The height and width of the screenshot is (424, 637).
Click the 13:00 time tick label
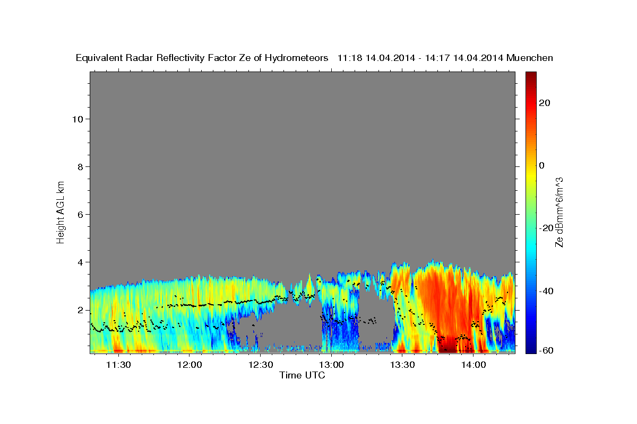(x=331, y=365)
